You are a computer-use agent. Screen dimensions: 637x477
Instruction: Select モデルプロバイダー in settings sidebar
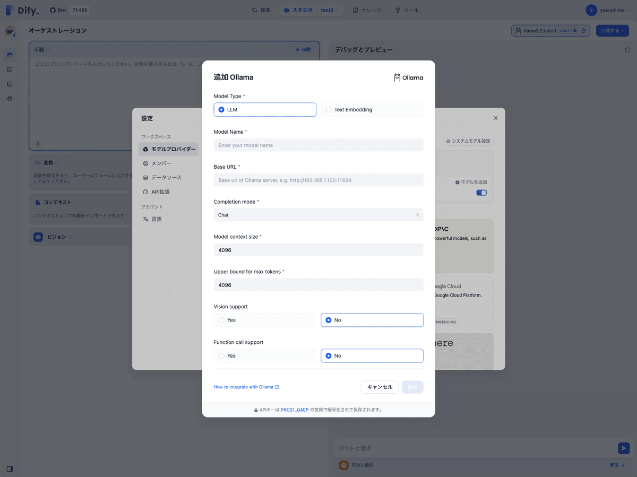(169, 149)
